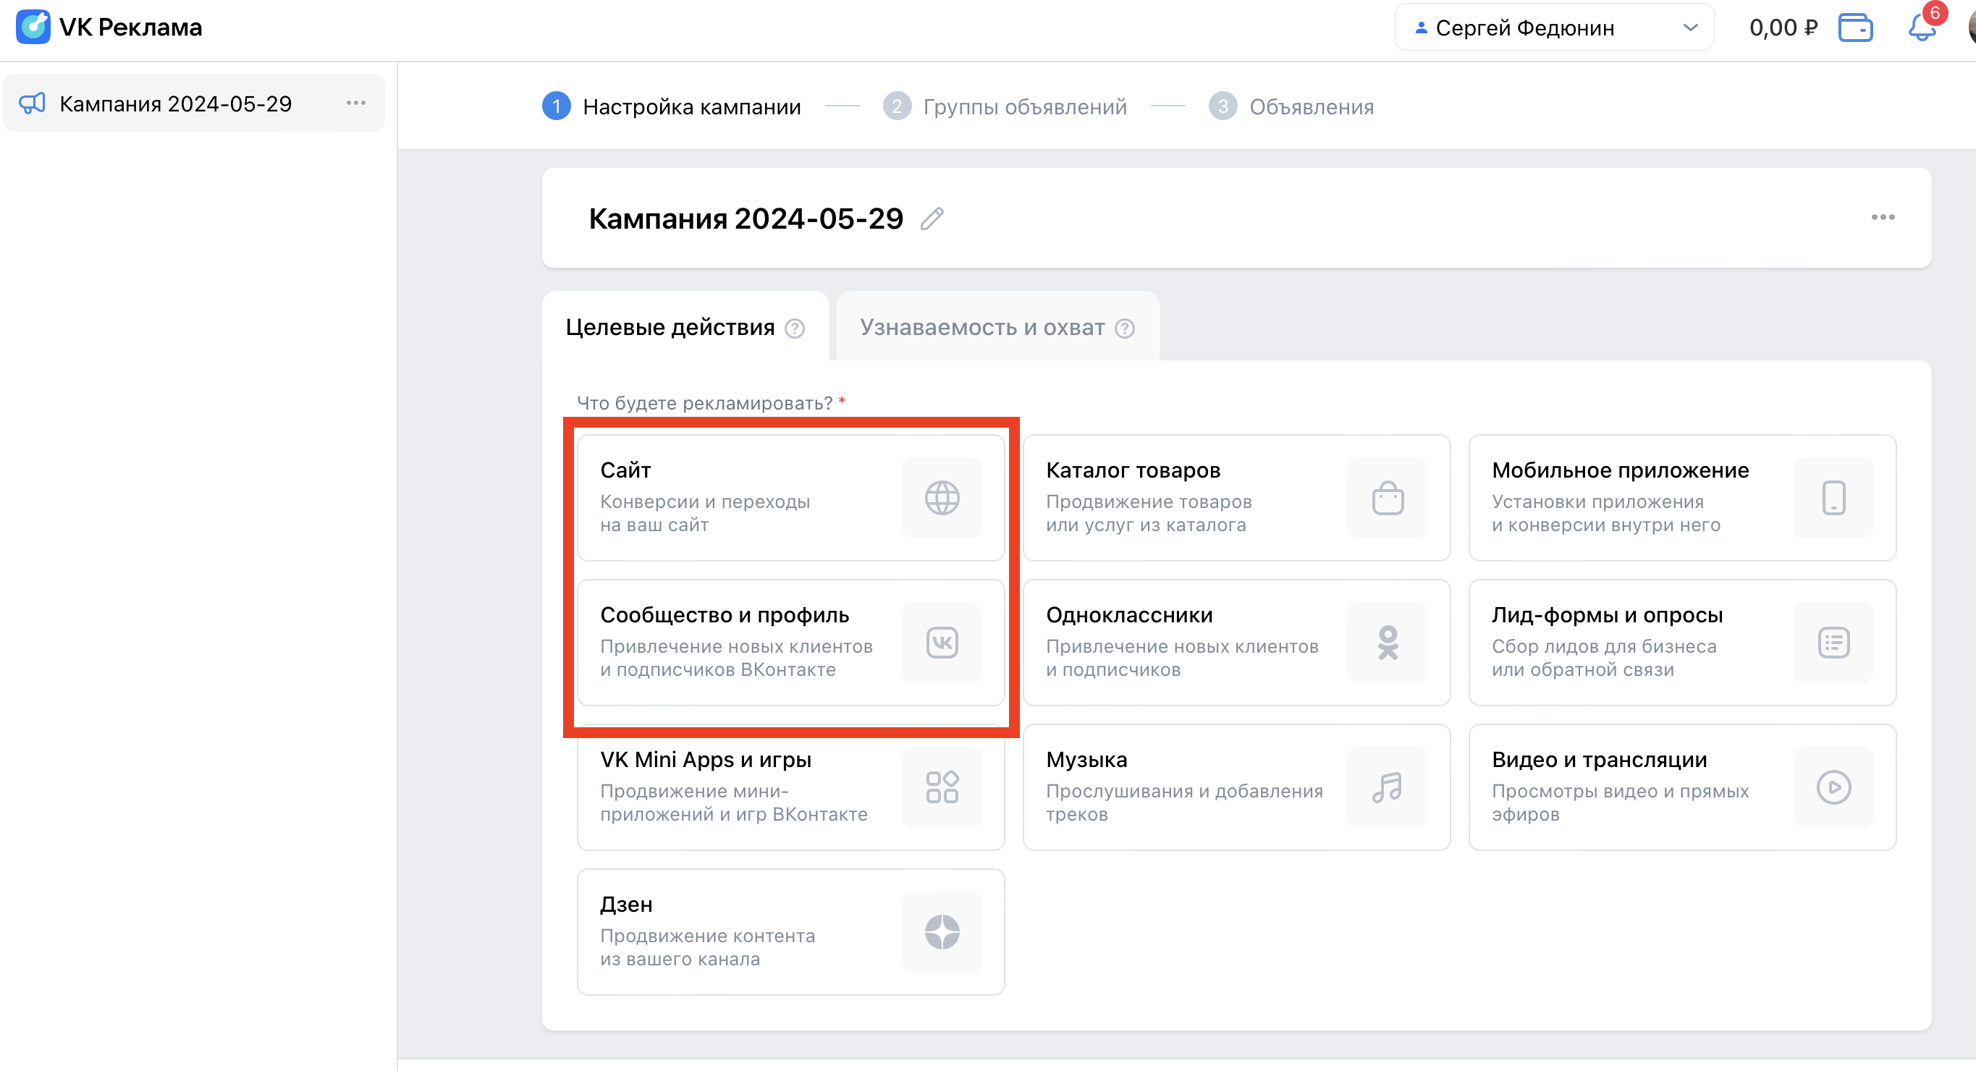This screenshot has width=1976, height=1071.
Task: Choose Мобильное приложение option
Action: point(1682,498)
